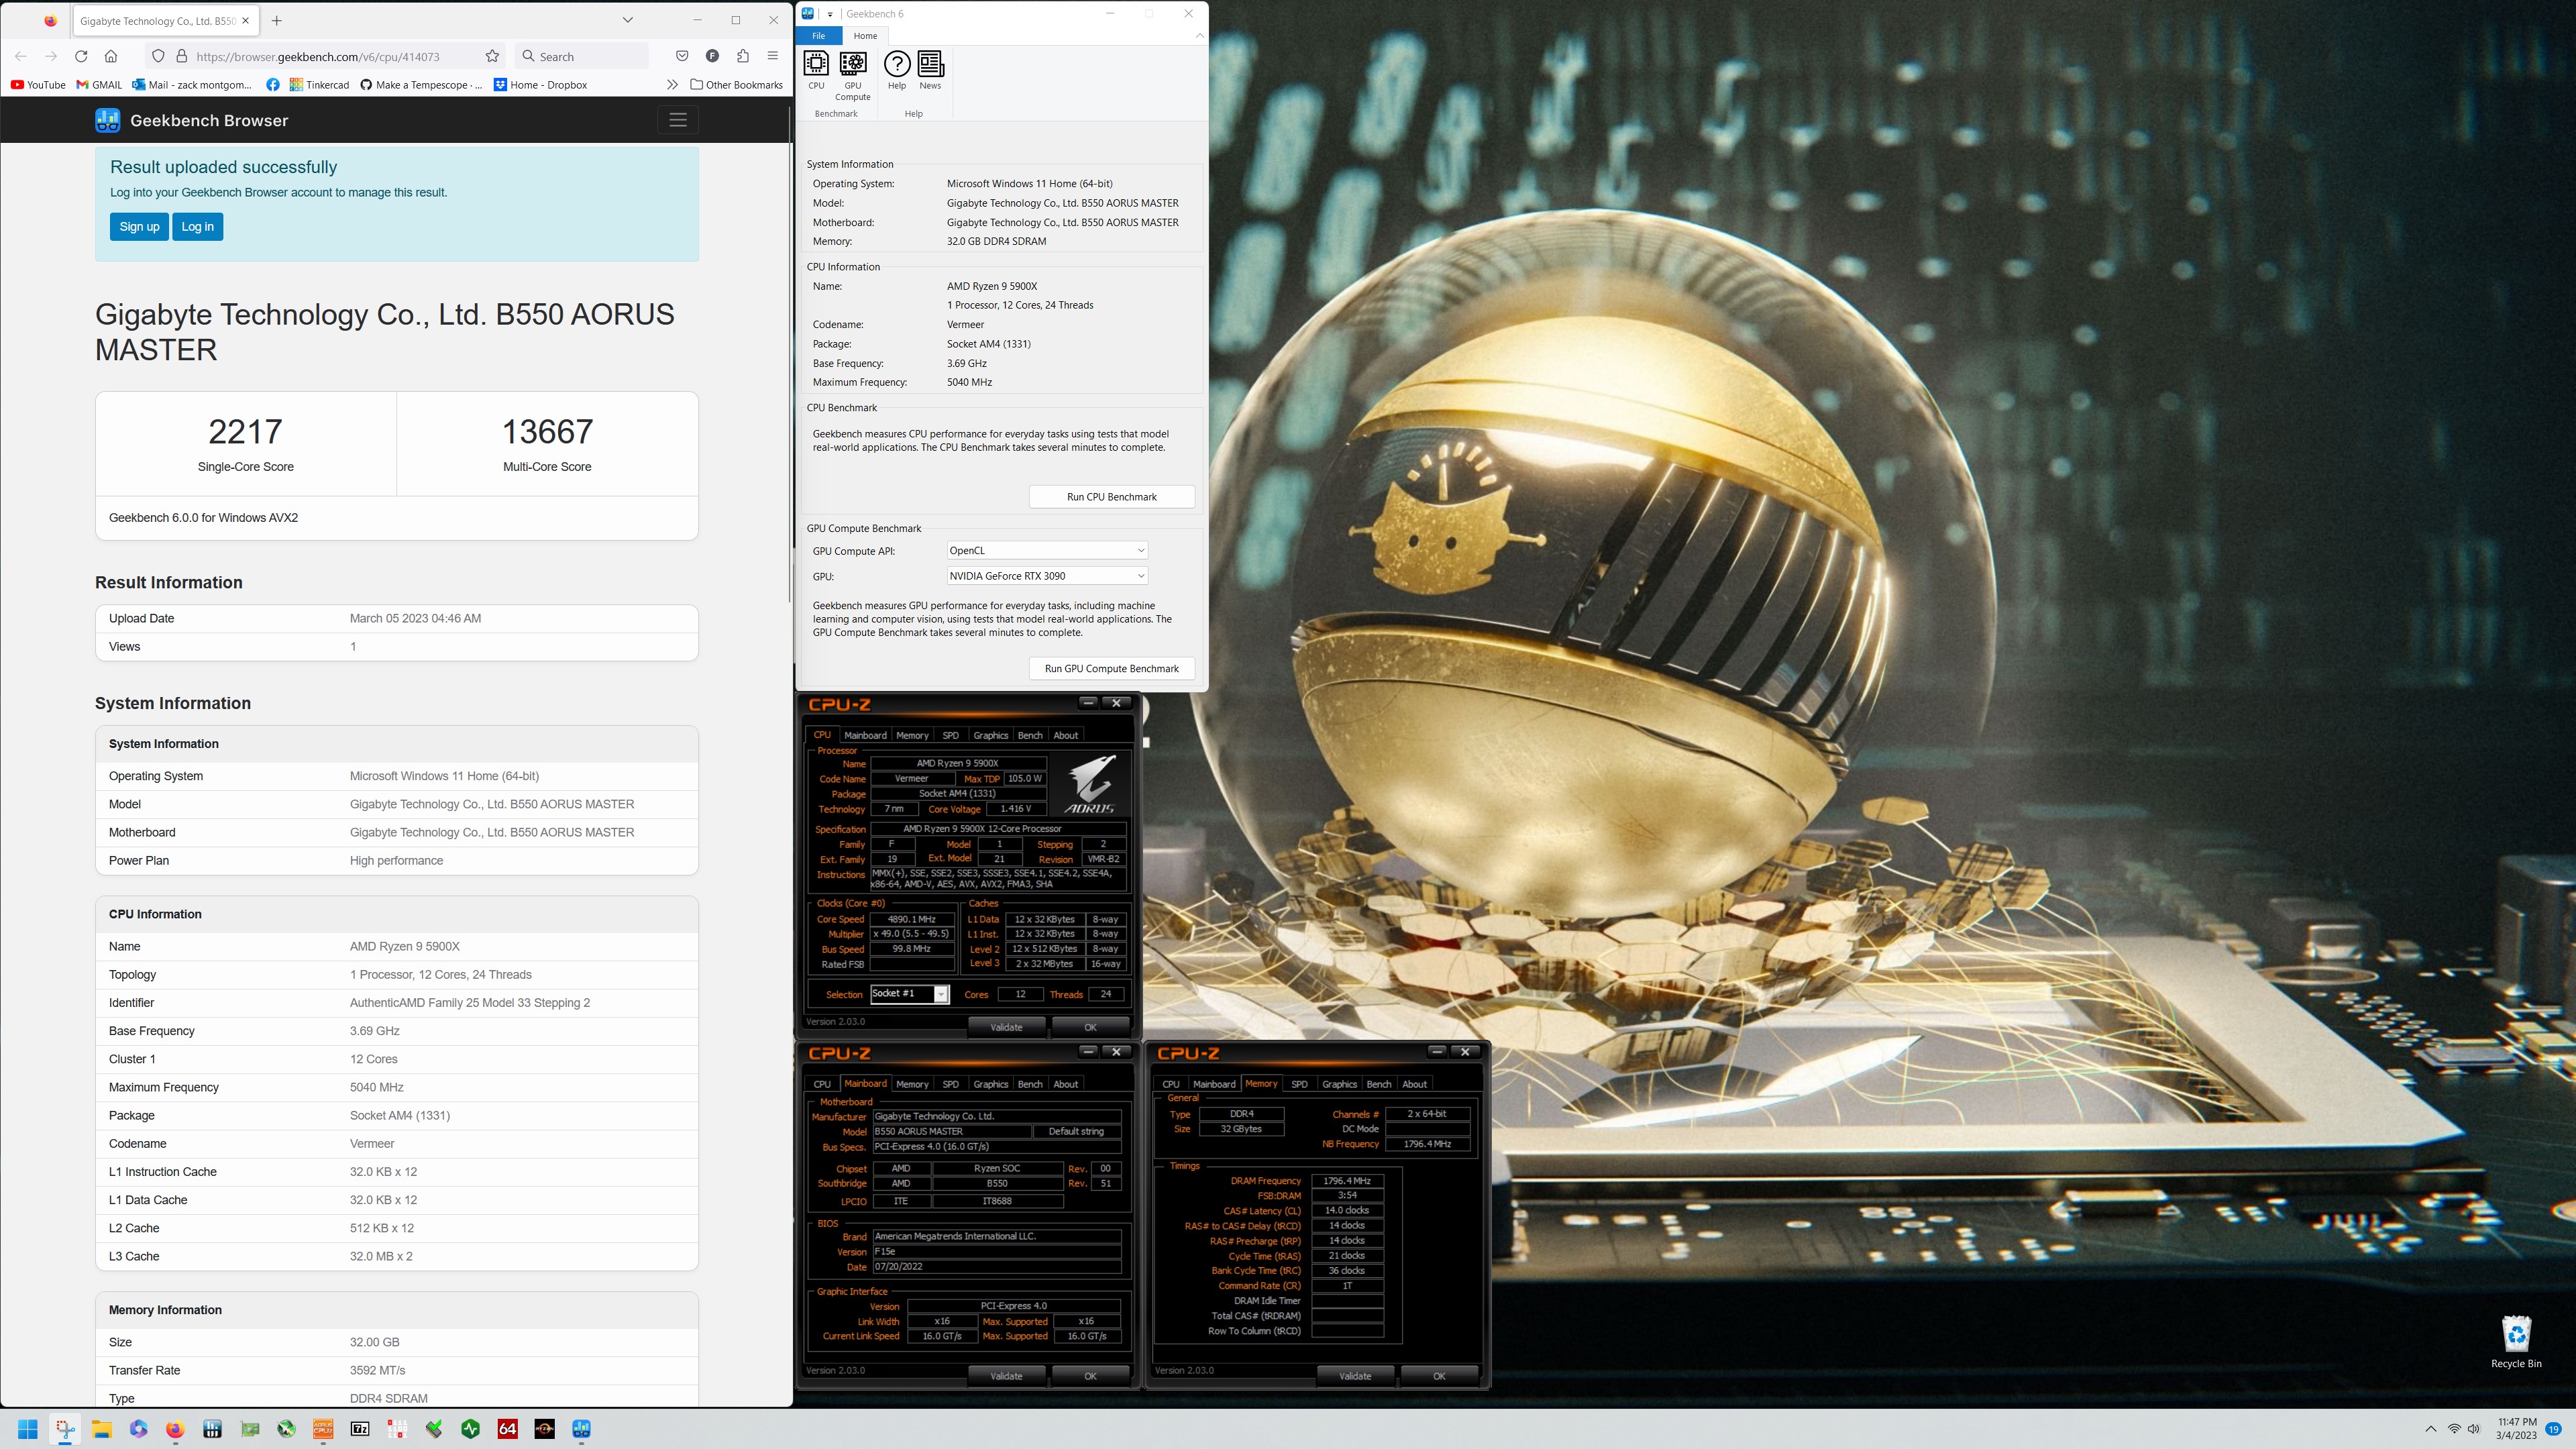Open notification badge in system tray
This screenshot has height=1449, width=2576.
2553,1429
